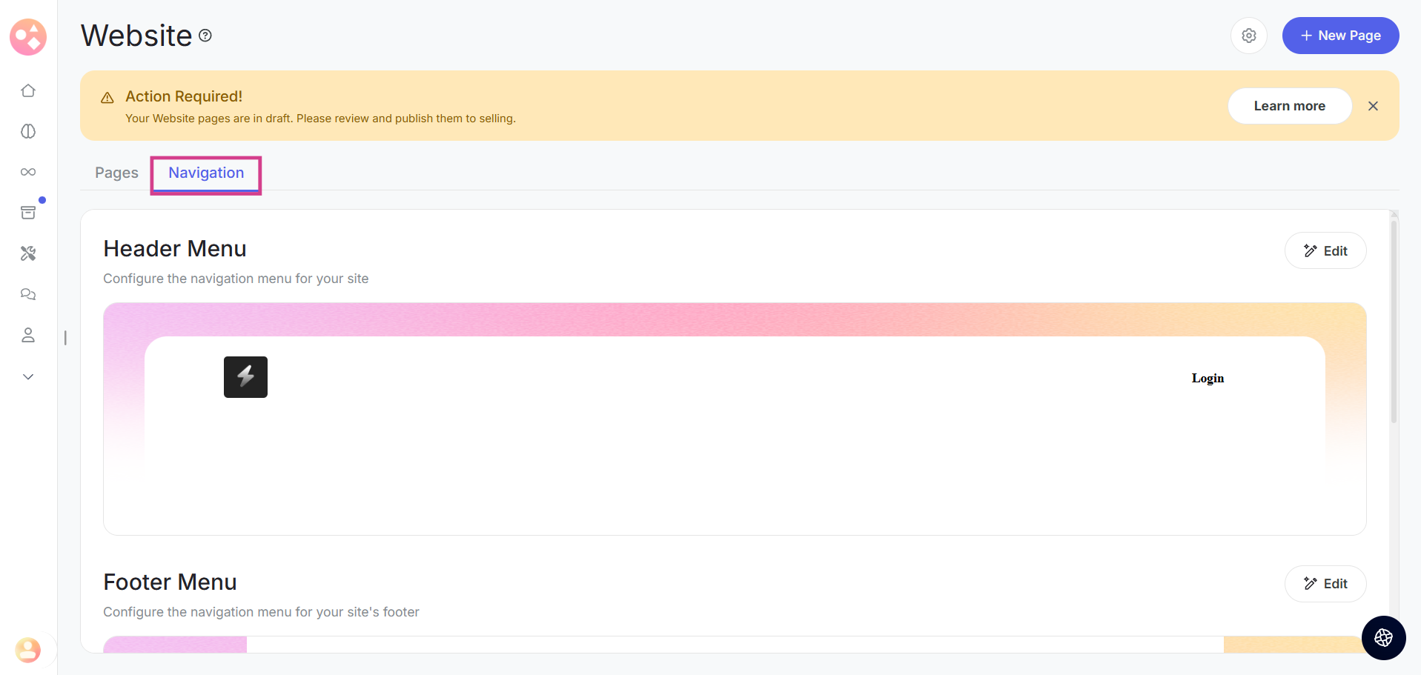Open the user avatar at sidebar bottom
Viewport: 1421px width, 675px height.
(28, 650)
